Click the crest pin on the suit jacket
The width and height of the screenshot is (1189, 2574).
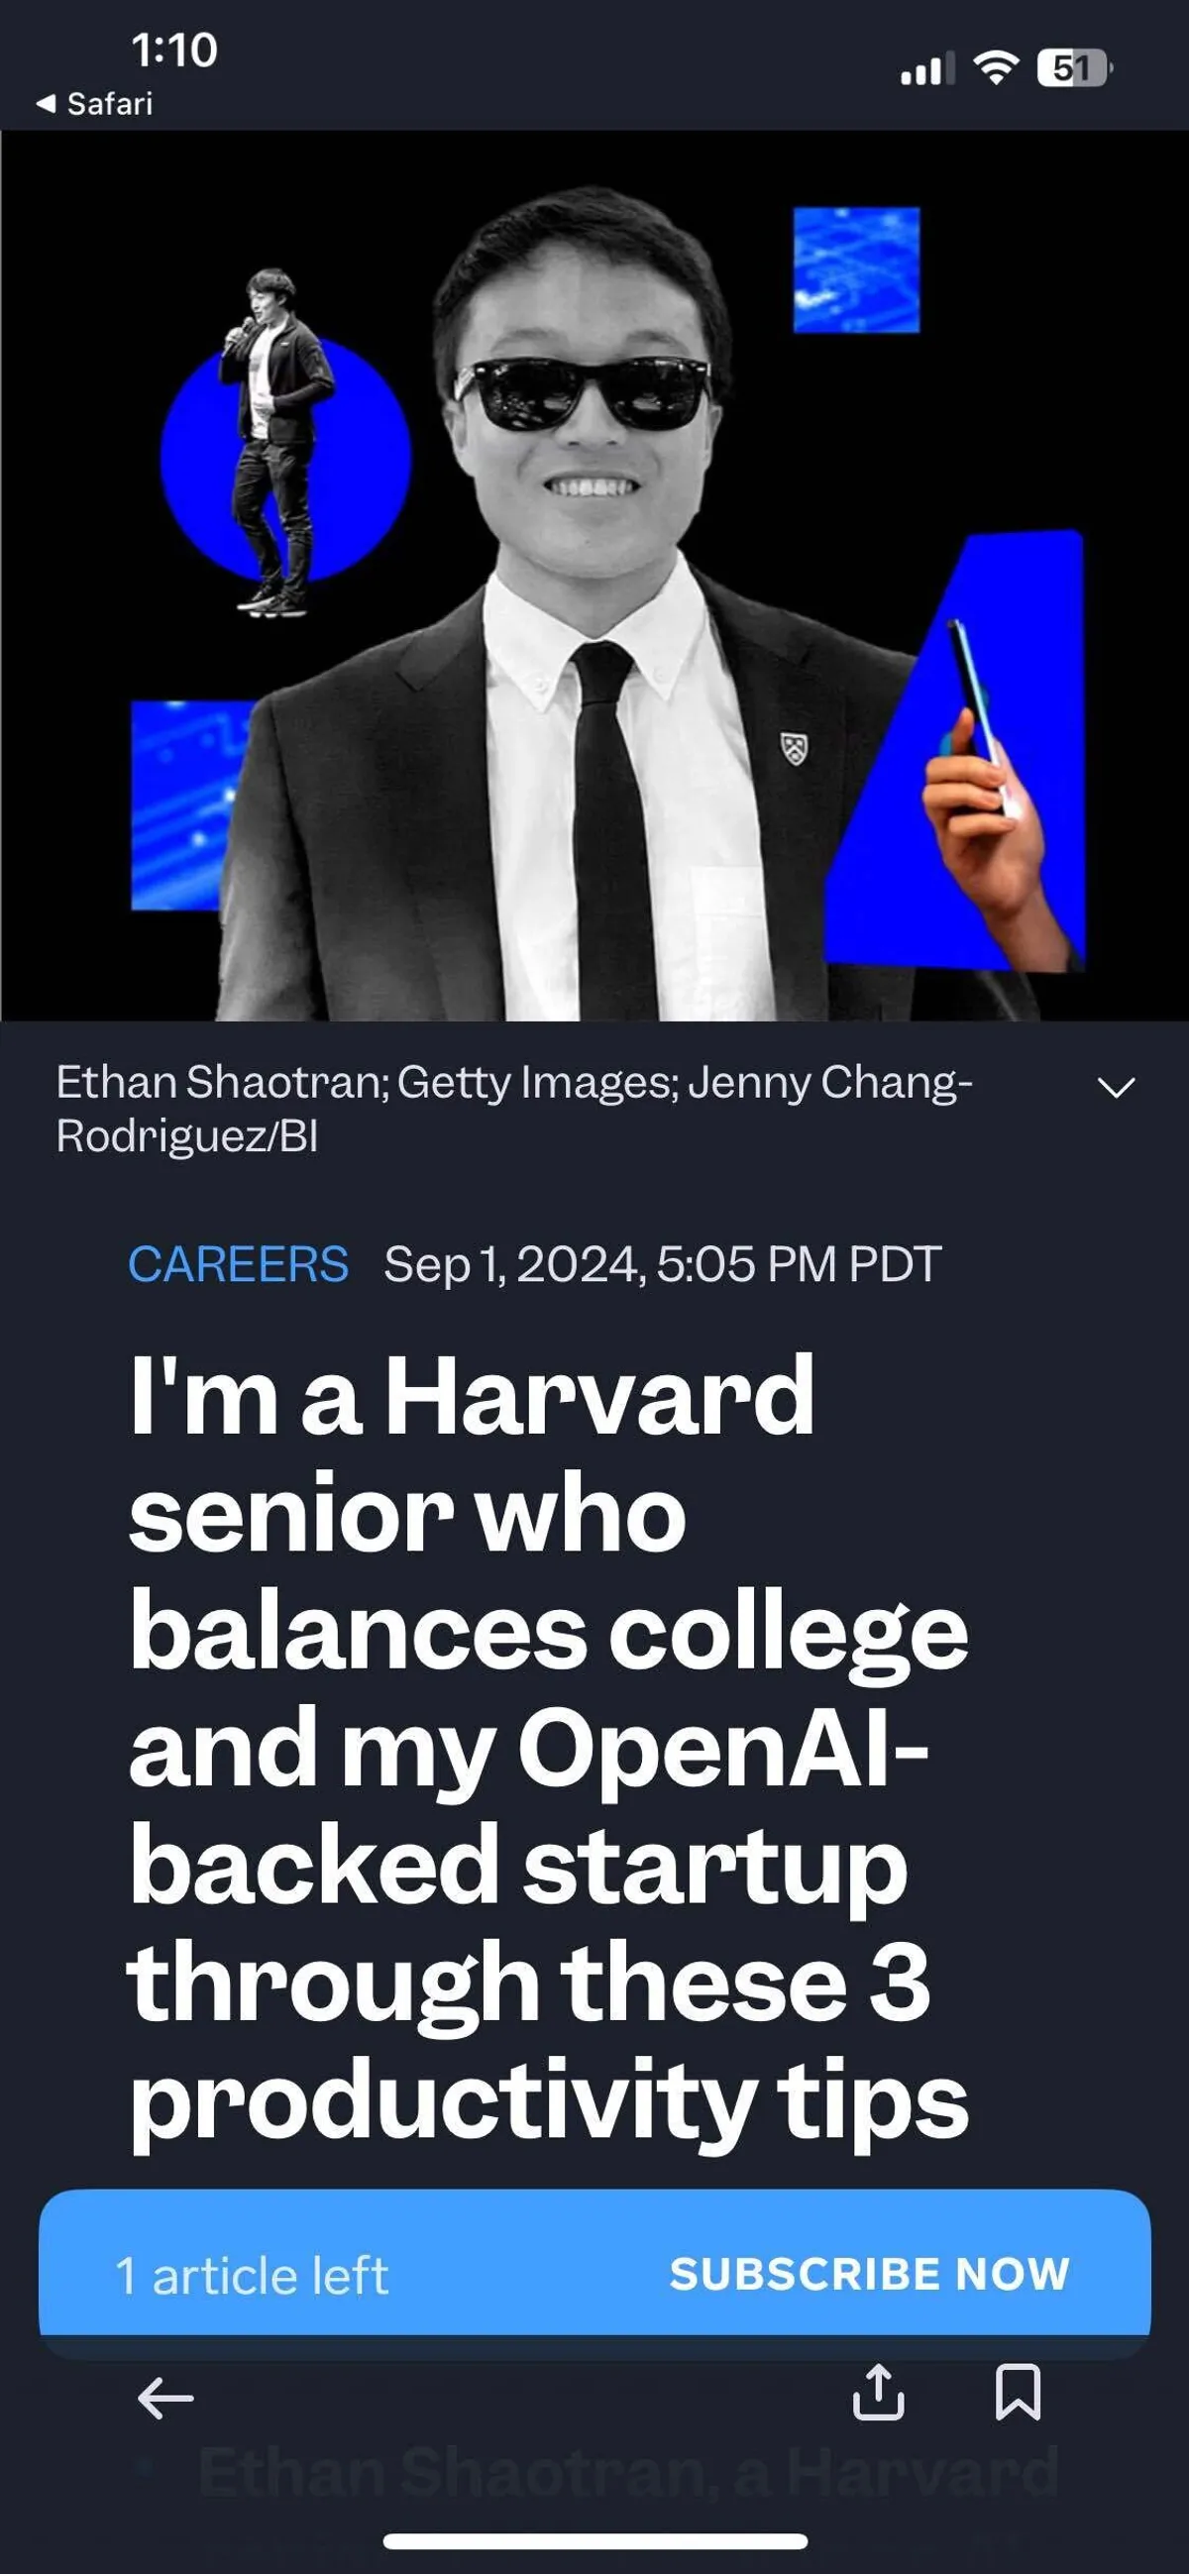[795, 747]
